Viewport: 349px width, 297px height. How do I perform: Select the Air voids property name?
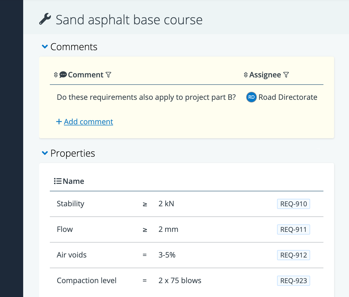click(x=72, y=255)
